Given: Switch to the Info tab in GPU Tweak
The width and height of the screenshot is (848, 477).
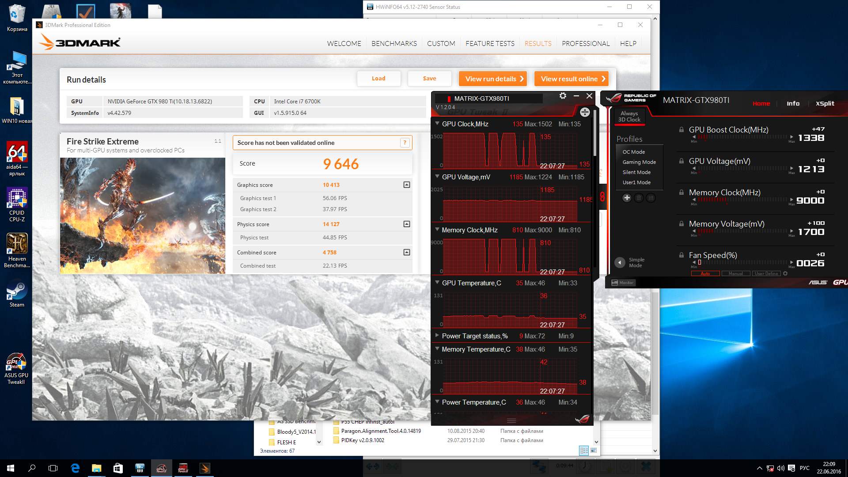Looking at the screenshot, I should tap(793, 103).
